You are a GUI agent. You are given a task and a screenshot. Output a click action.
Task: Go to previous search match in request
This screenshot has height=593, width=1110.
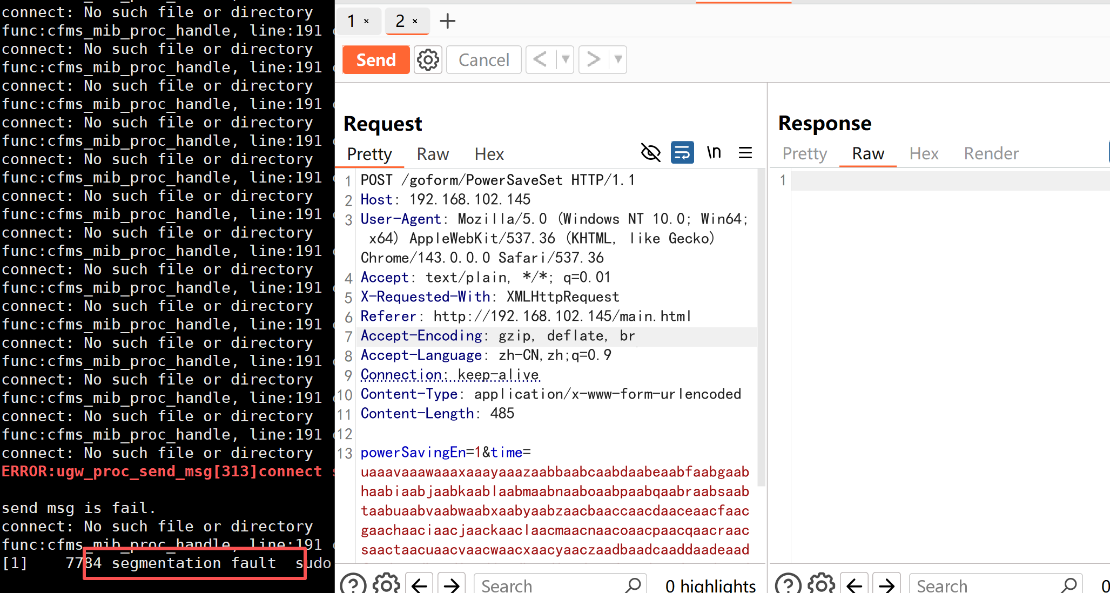419,584
